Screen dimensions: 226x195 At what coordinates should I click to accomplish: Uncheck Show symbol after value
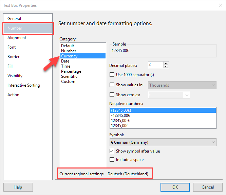click(x=112, y=151)
